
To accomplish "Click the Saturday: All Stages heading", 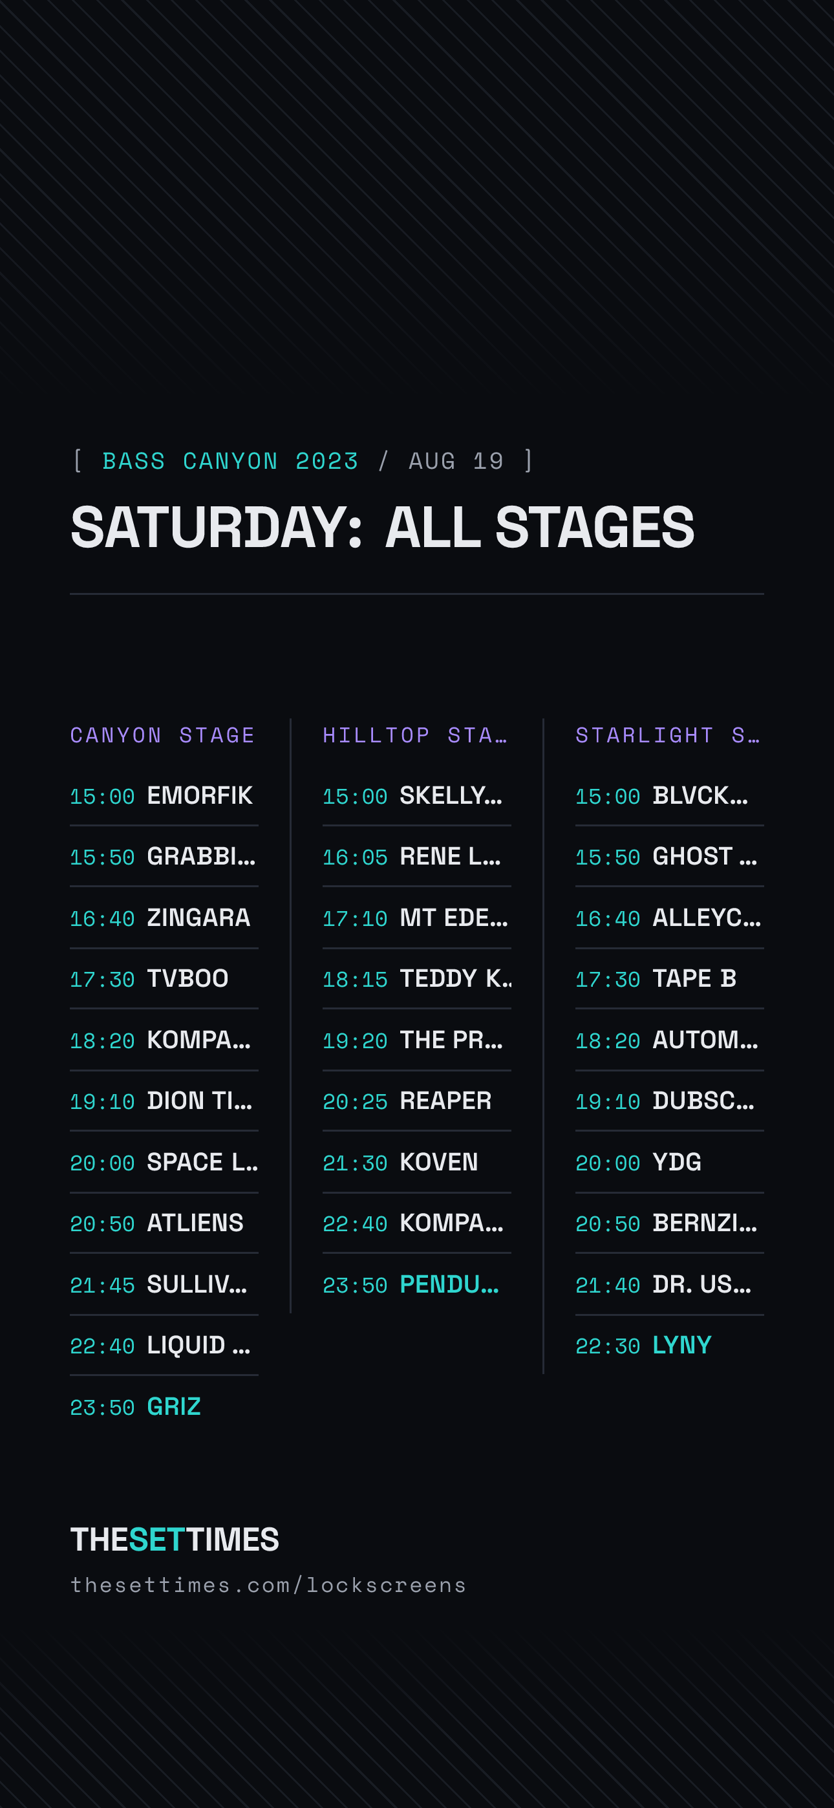I will (383, 527).
